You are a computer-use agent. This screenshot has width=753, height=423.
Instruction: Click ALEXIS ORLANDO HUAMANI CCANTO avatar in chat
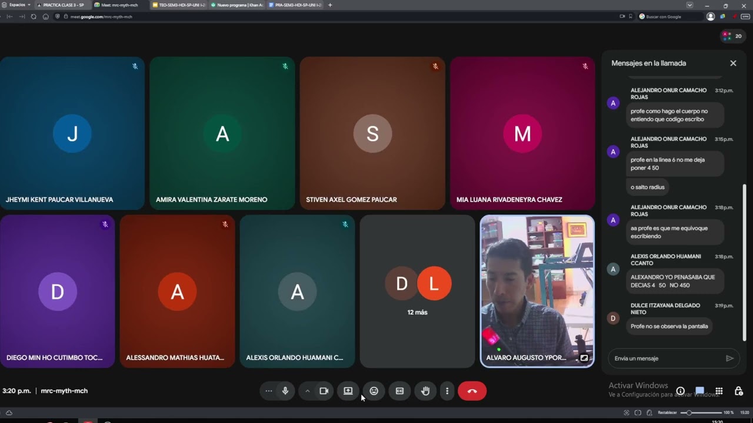(x=613, y=269)
